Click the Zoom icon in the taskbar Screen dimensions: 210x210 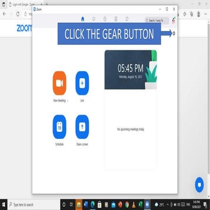click(148, 205)
